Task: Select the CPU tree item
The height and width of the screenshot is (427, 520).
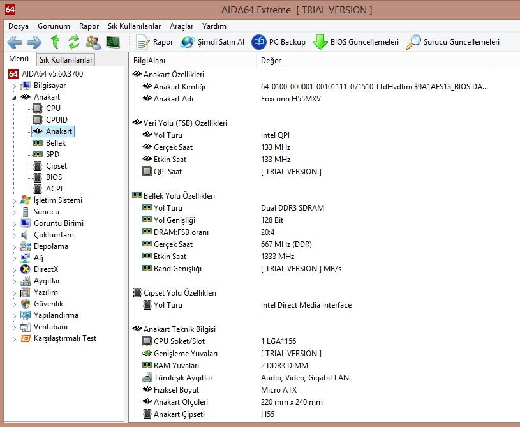Action: pyautogui.click(x=53, y=108)
